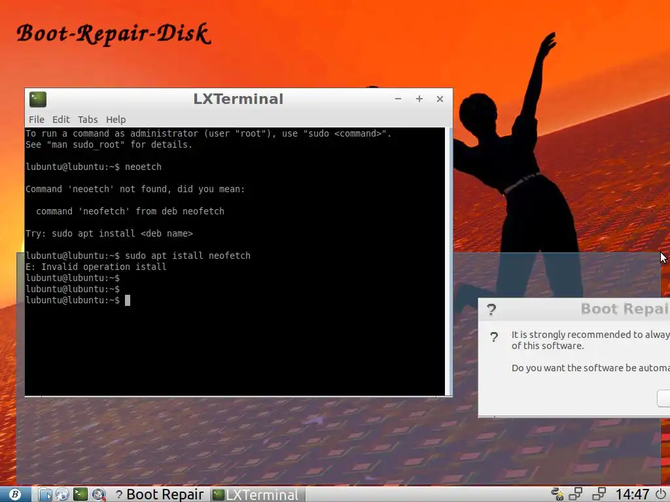Click the "Command 'neoetch' not found" line
The image size is (670, 502).
[x=135, y=189]
